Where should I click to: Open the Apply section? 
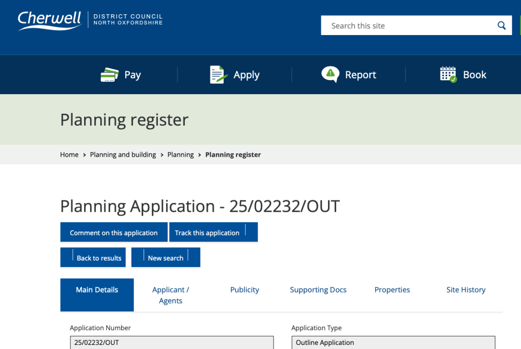tap(246, 75)
